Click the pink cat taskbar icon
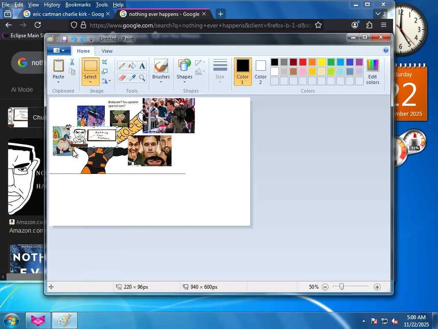Image resolution: width=438 pixels, height=329 pixels. (x=38, y=320)
